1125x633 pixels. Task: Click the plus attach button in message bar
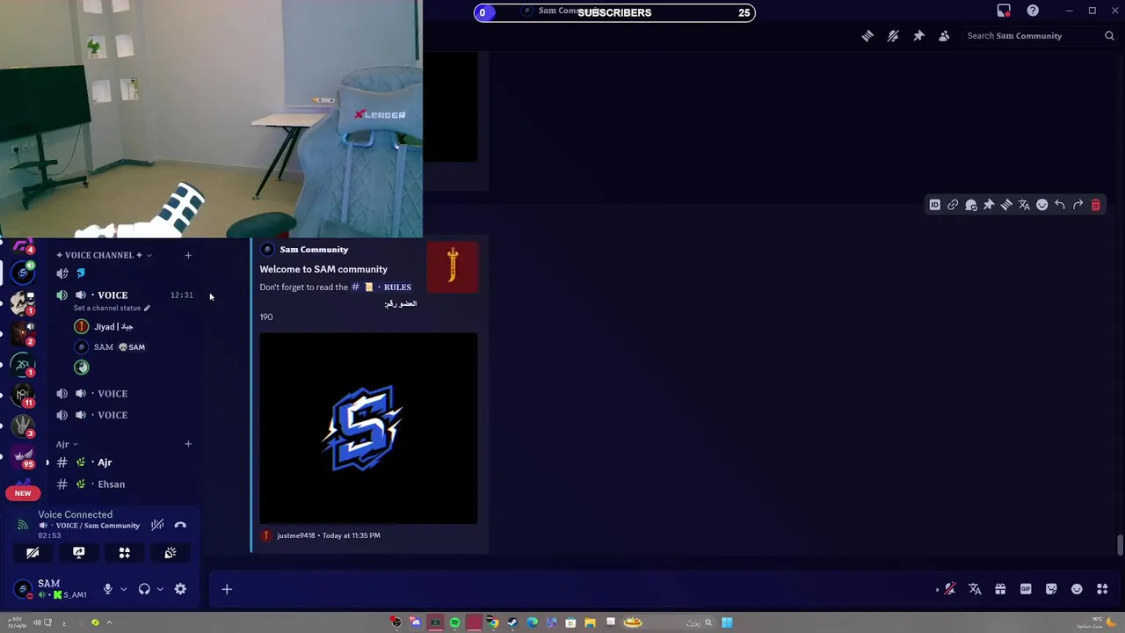click(x=227, y=589)
